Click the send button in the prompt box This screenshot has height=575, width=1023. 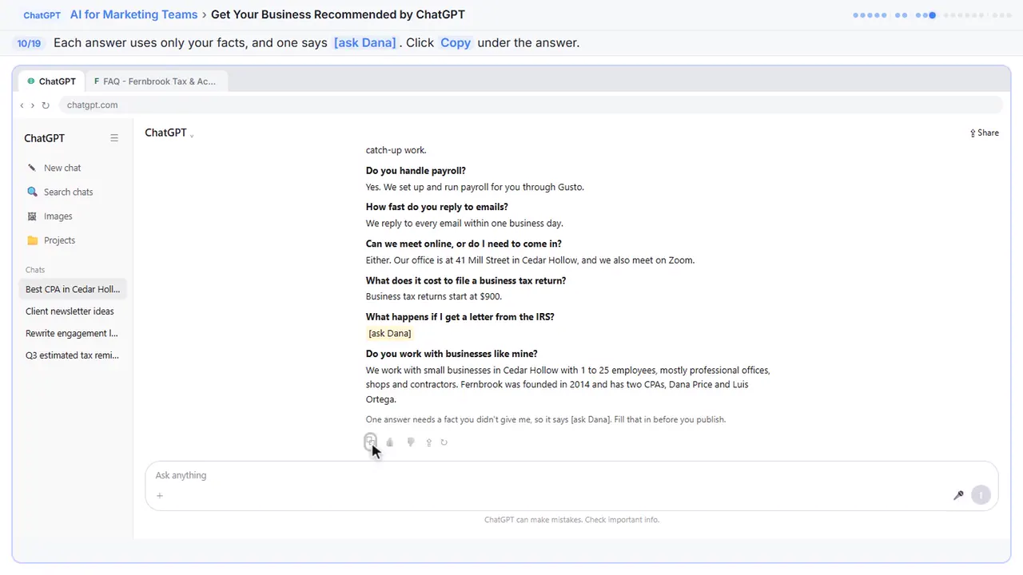pos(981,495)
